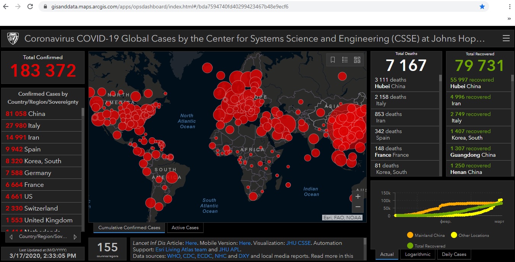This screenshot has height=262, width=515.
Task: Click the padlock icon in address bar
Action: [45, 7]
